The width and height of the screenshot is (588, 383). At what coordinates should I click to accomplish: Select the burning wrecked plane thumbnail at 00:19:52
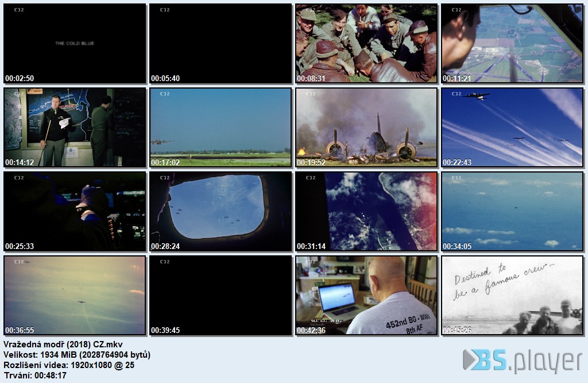(x=366, y=127)
